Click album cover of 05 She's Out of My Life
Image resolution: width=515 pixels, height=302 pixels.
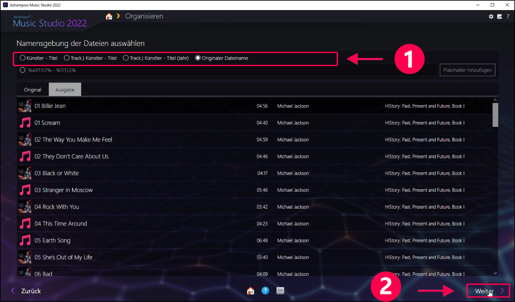[x=25, y=257]
